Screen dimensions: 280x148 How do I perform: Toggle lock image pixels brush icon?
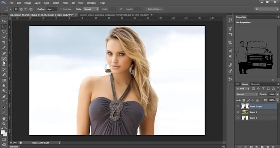[248, 100]
